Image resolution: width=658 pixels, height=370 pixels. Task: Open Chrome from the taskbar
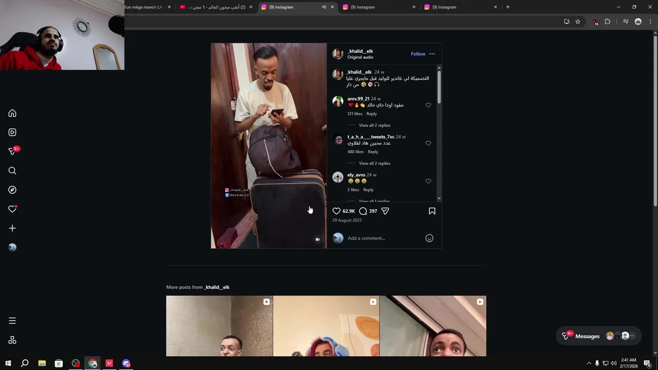click(x=93, y=363)
